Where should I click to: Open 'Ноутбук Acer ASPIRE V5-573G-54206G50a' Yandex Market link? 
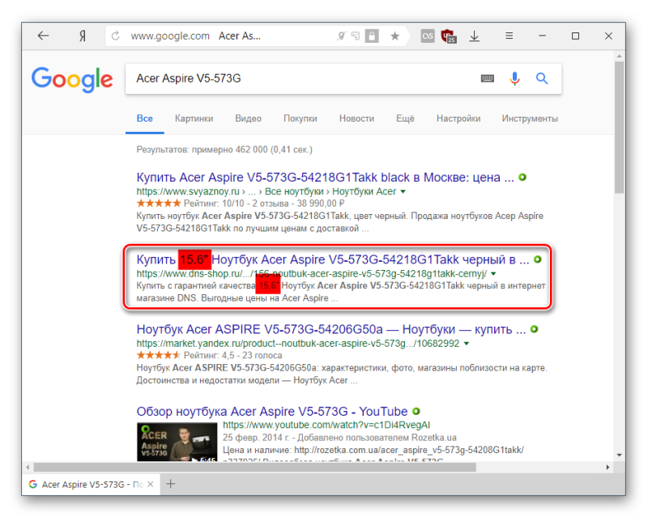click(331, 330)
